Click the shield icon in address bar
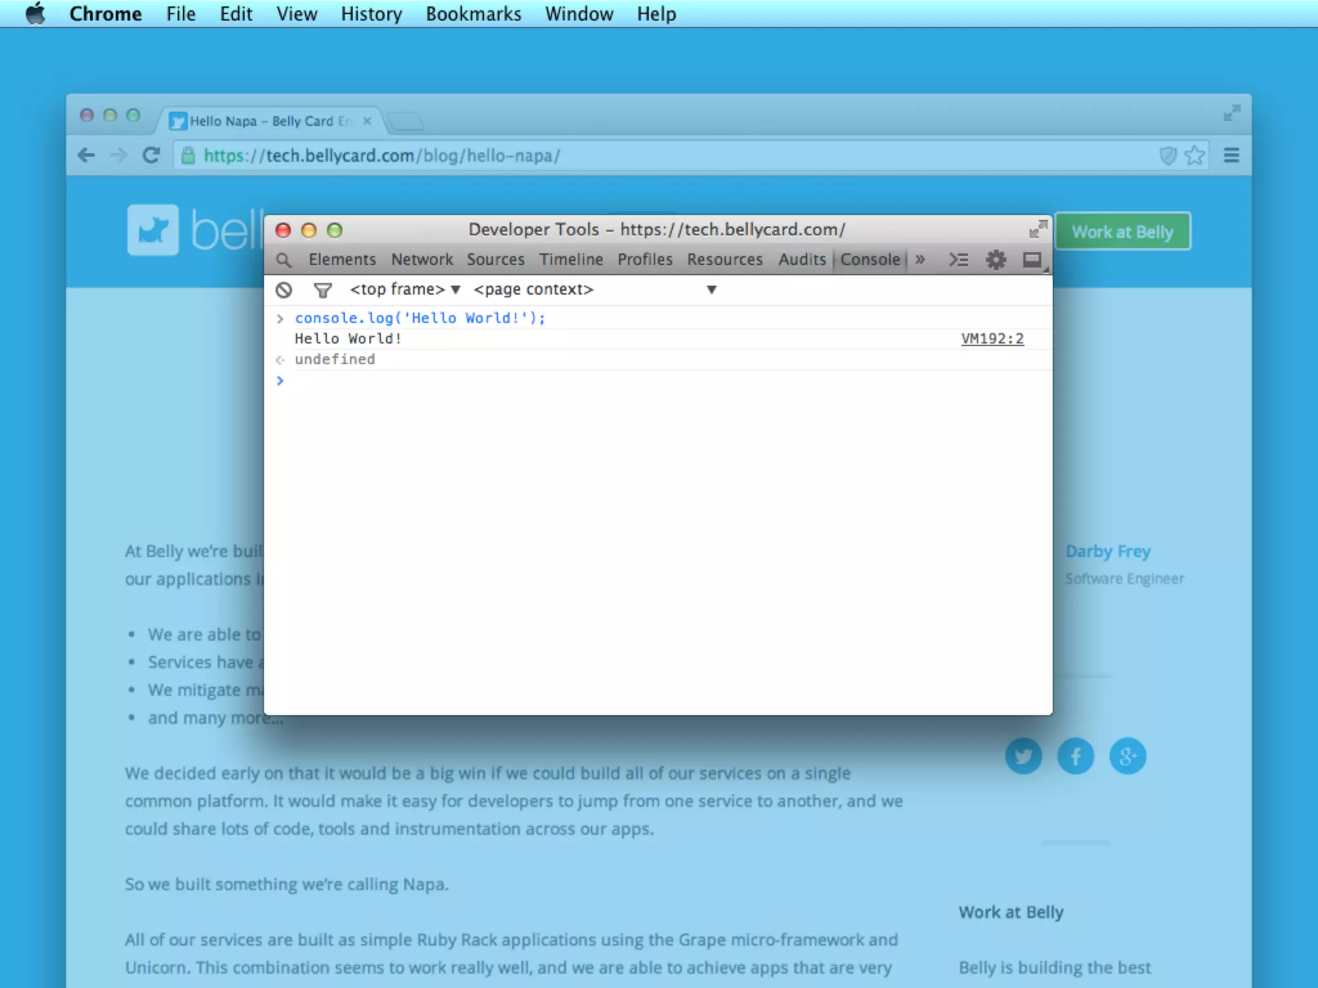Image resolution: width=1318 pixels, height=988 pixels. [1168, 155]
